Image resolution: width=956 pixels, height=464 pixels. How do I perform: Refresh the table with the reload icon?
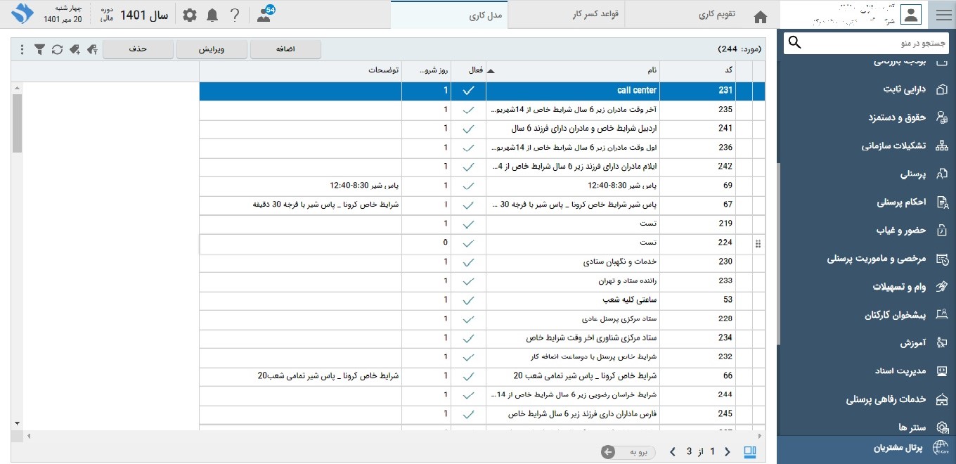57,49
